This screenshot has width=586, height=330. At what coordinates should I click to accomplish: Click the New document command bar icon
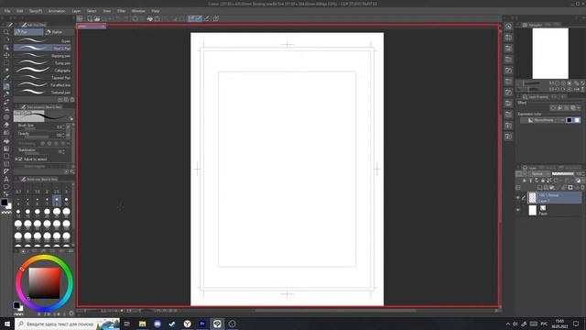[x=90, y=18]
